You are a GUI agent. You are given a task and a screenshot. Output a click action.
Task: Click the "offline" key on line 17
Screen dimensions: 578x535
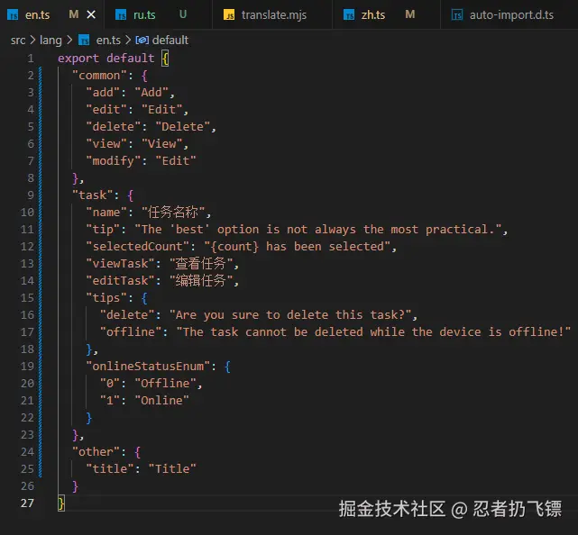[x=131, y=332]
